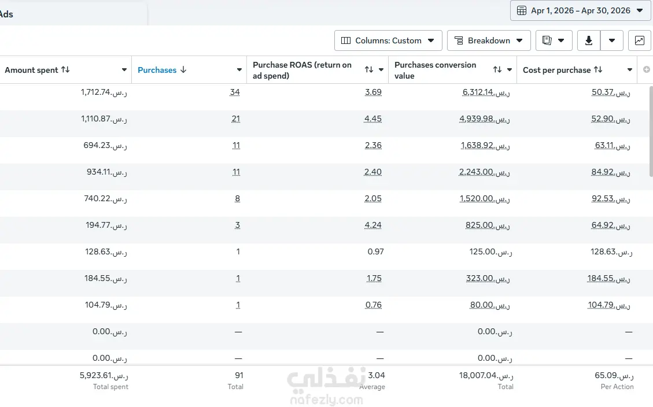The width and height of the screenshot is (653, 407).
Task: Click the 84.92 cost per purchase
Action: (611, 172)
